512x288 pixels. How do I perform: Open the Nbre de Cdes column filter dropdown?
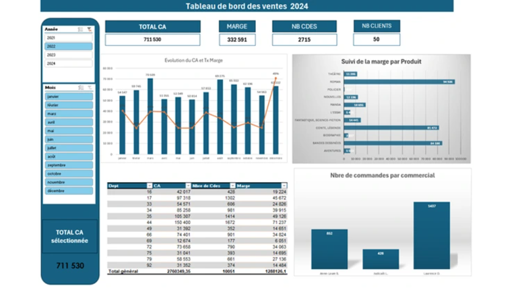pos(232,185)
